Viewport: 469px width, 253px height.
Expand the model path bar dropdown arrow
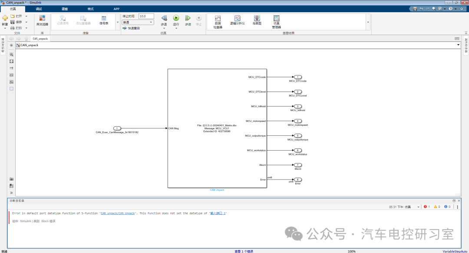458,45
